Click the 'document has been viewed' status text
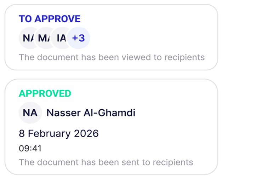Screen dimensions: 257x179 click(112, 57)
